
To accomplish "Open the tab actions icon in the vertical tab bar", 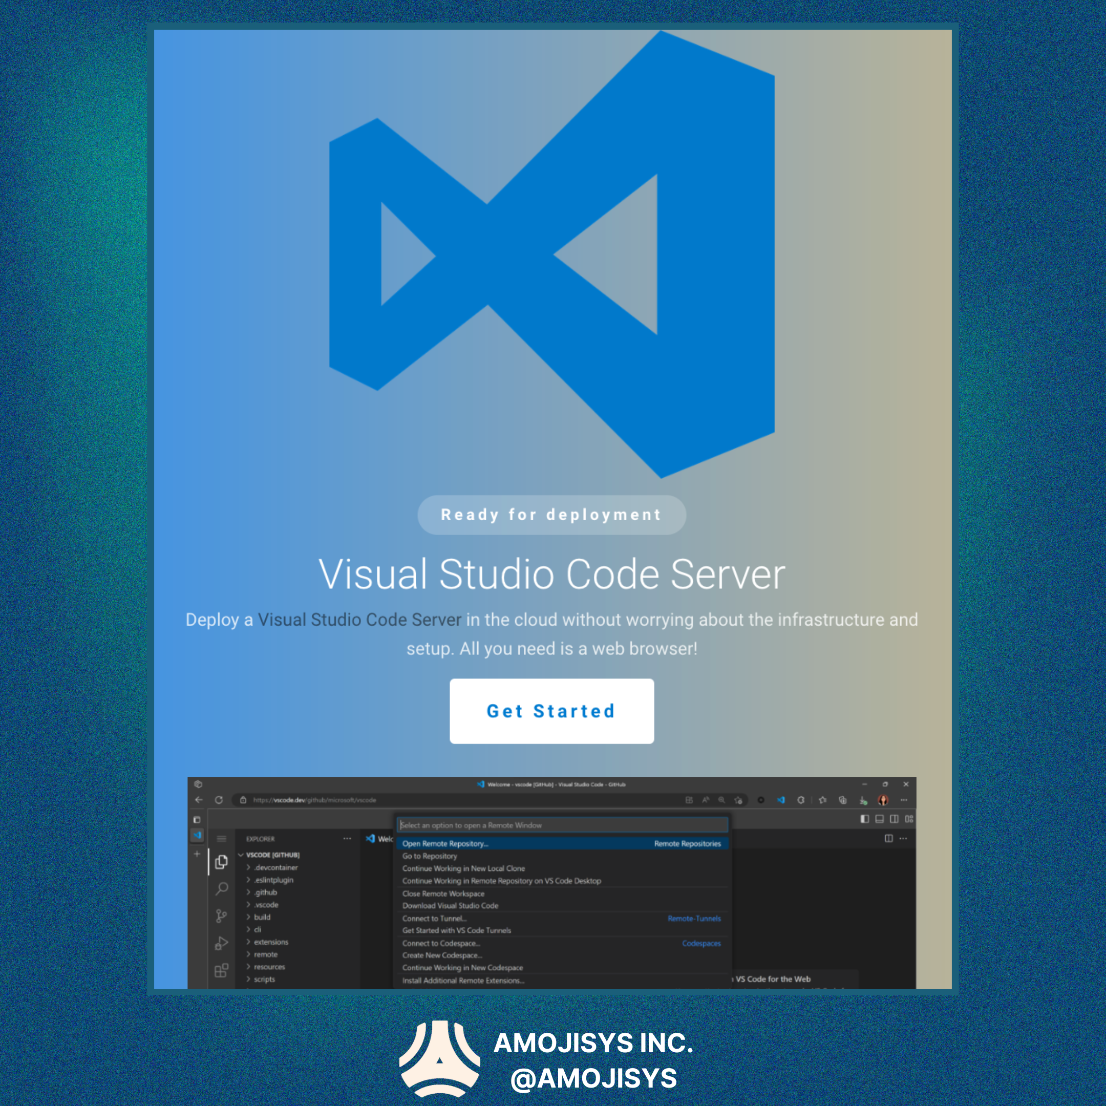I will pos(197,820).
